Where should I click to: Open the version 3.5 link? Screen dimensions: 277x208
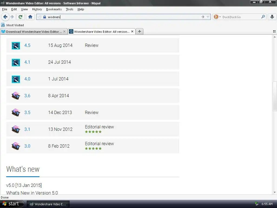coord(27,112)
